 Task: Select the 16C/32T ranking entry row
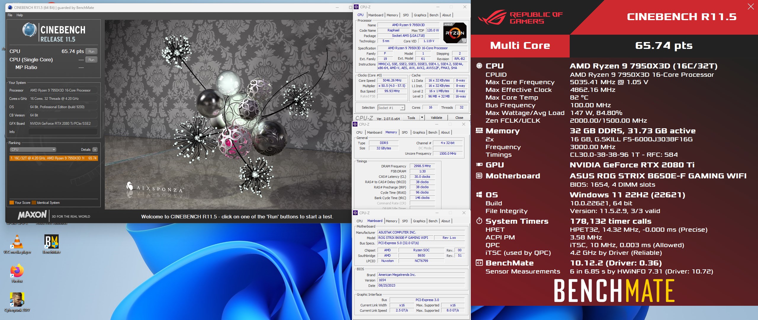(54, 158)
